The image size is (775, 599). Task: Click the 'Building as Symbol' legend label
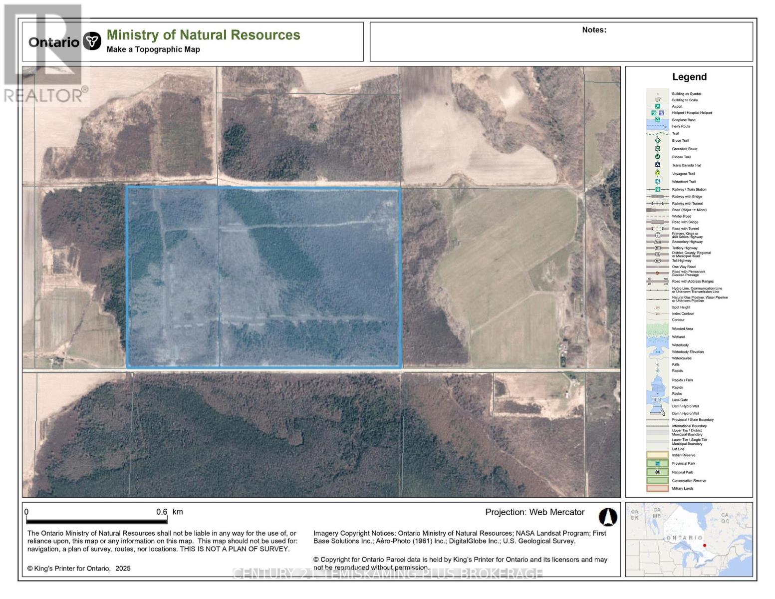[686, 94]
